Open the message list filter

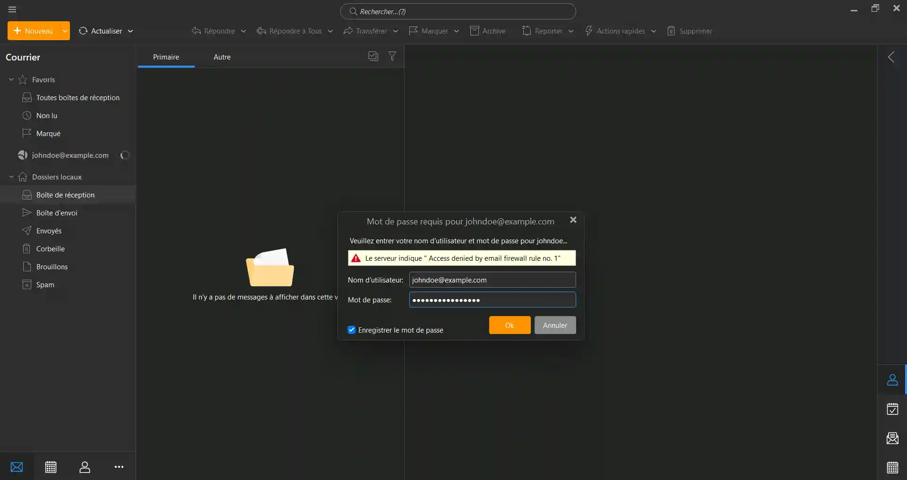click(x=392, y=56)
